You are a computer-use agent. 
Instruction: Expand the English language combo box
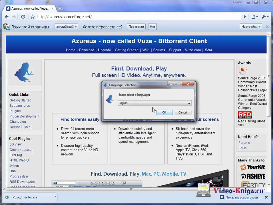[155, 103]
